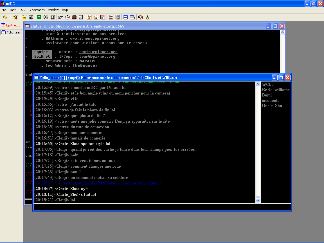Screen dimensions: 324x243
Task: Click the Cascade windows toolbar icon
Action: pos(132,17)
